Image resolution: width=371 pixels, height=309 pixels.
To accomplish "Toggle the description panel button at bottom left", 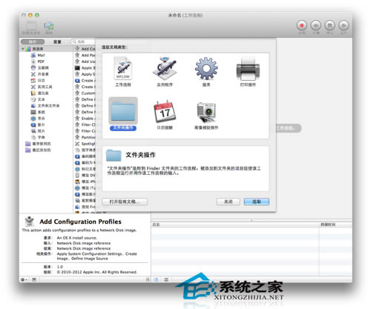I will pyautogui.click(x=34, y=279).
